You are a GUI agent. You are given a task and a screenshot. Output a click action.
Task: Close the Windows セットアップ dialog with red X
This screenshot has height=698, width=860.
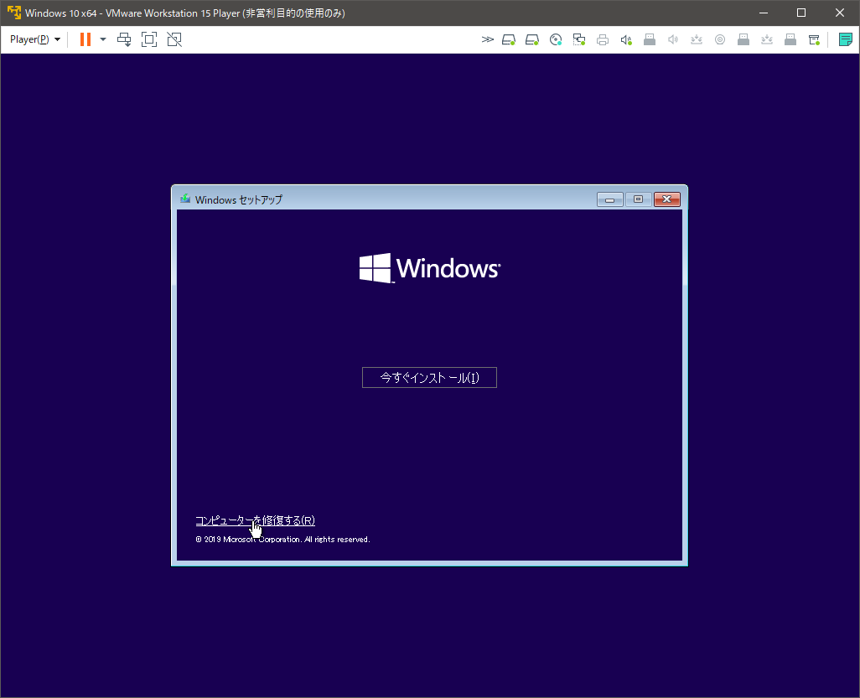point(667,199)
